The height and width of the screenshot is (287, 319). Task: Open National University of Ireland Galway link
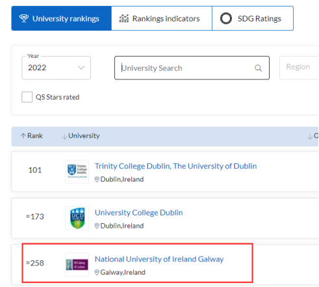tap(159, 259)
